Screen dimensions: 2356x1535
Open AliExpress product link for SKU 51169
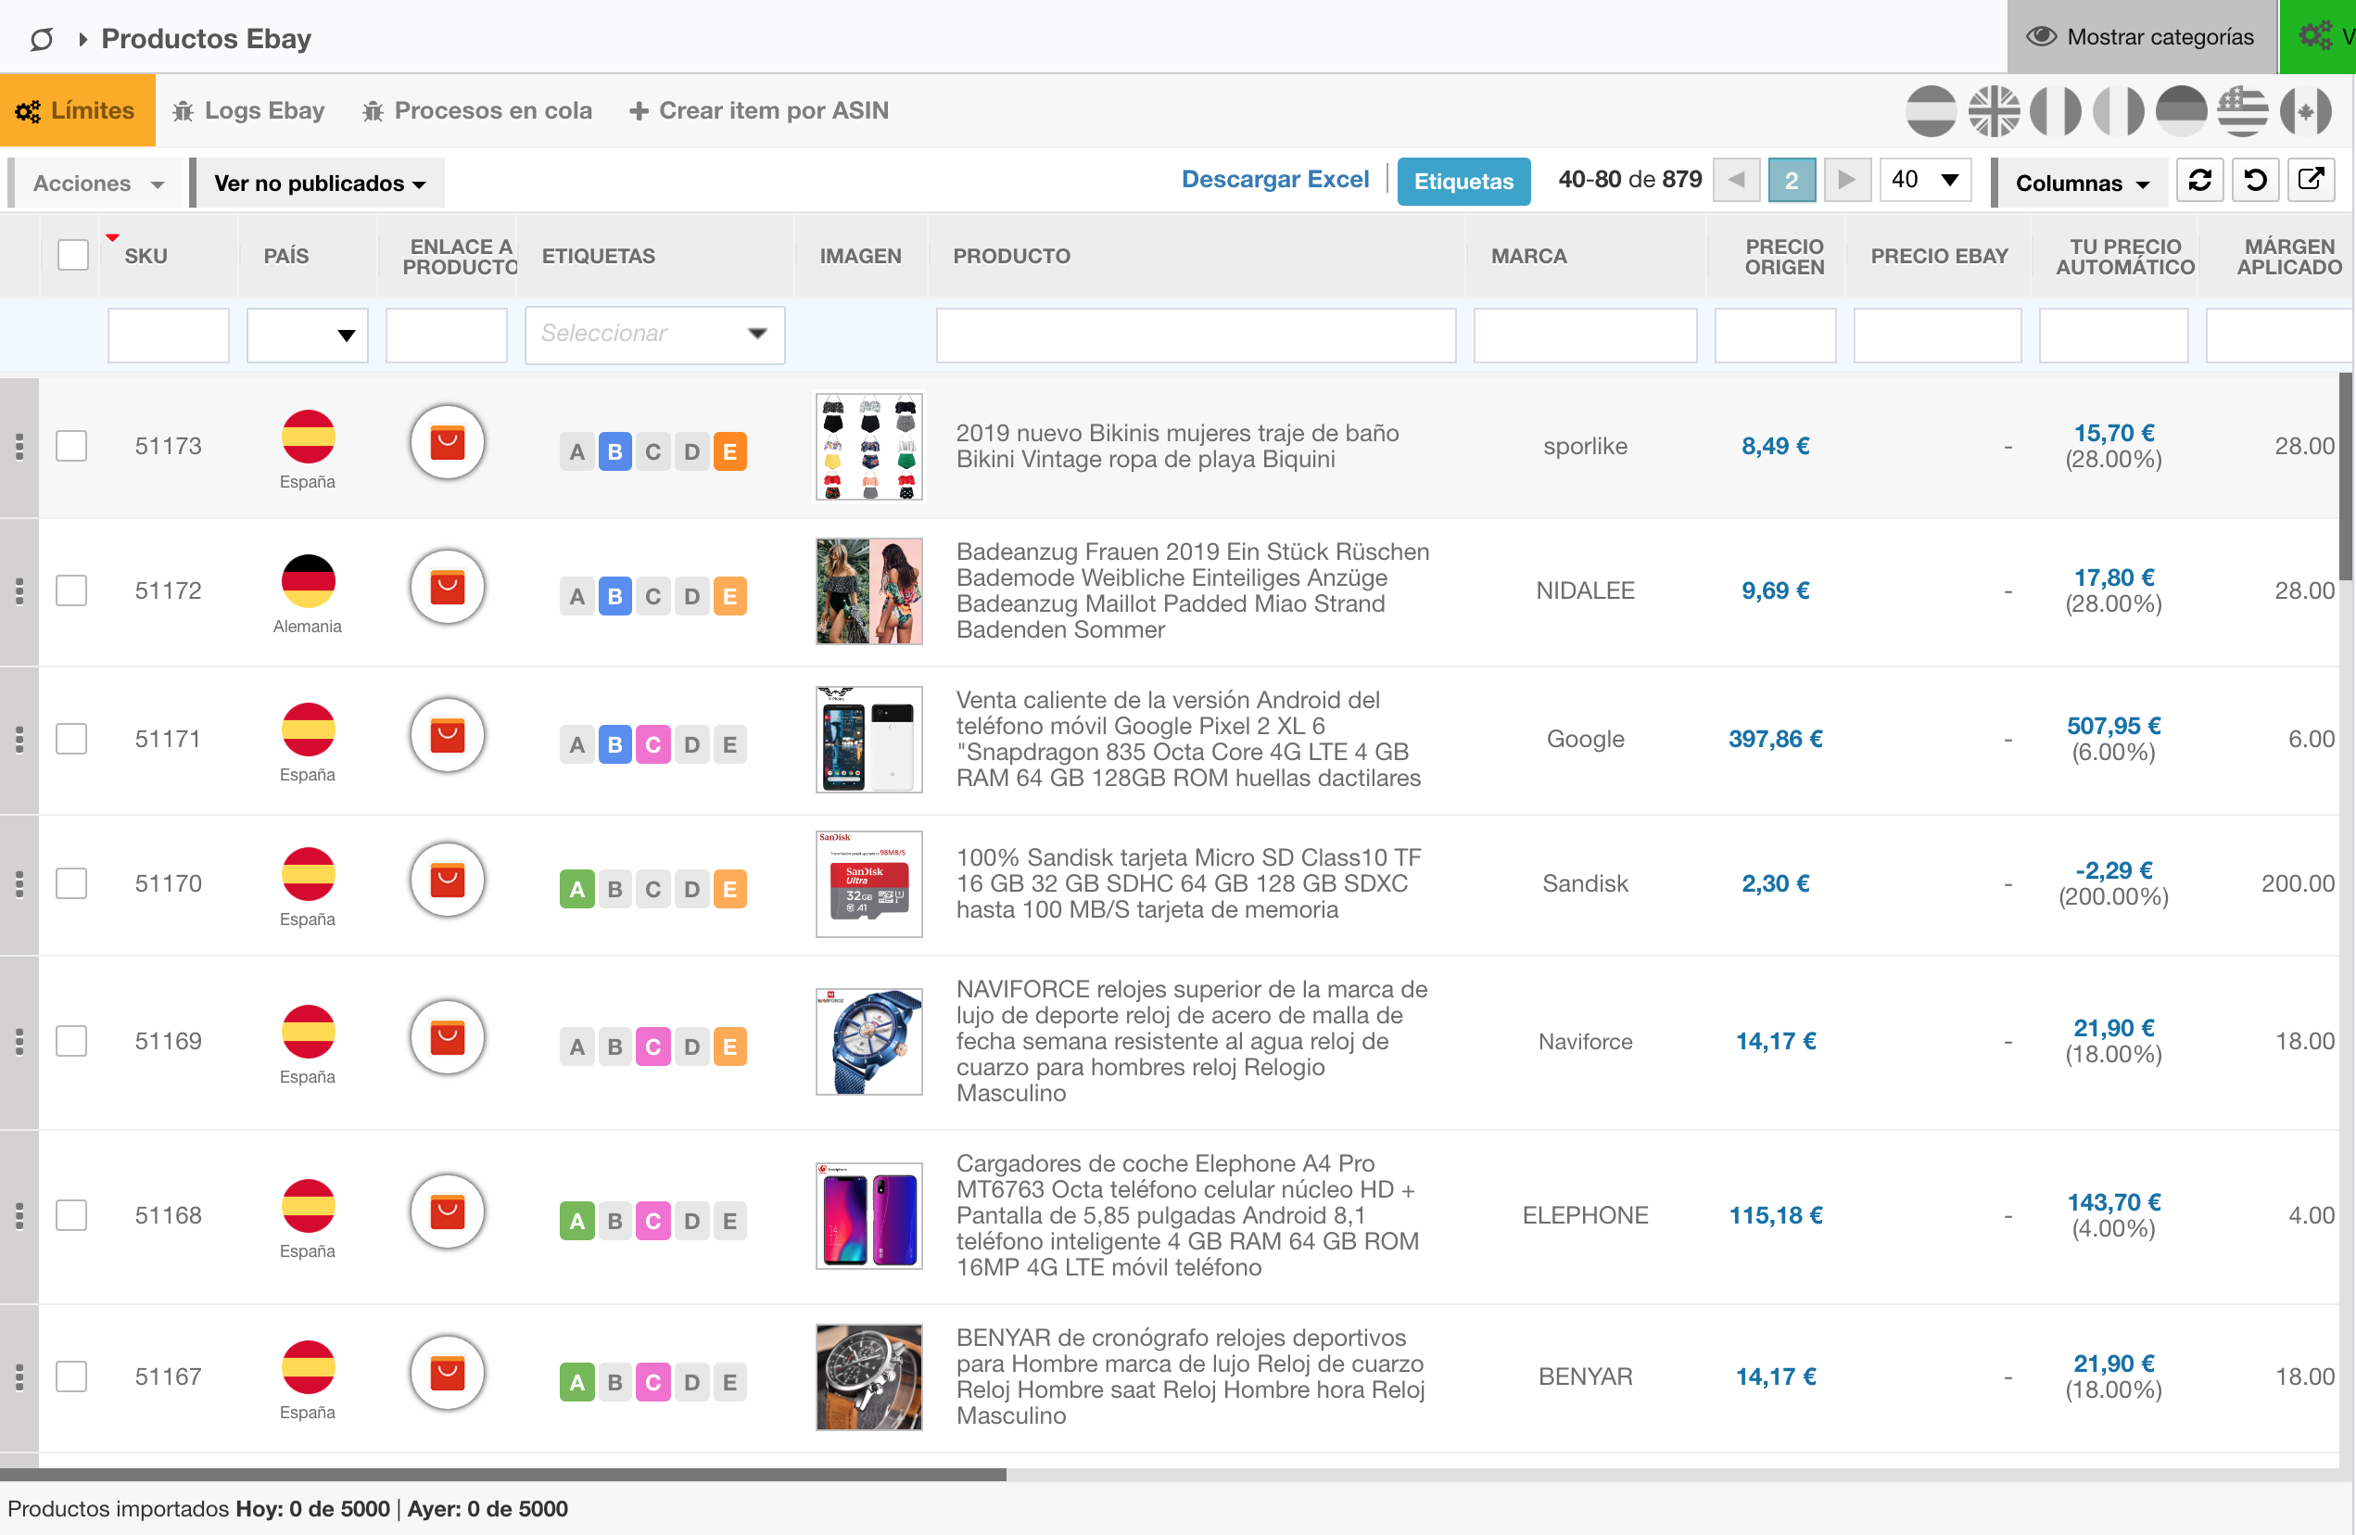[x=448, y=1038]
